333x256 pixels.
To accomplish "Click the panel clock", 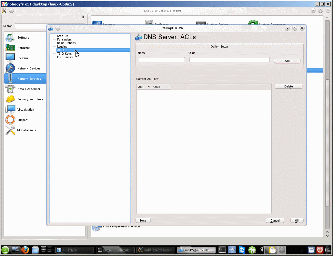I will click(297, 250).
